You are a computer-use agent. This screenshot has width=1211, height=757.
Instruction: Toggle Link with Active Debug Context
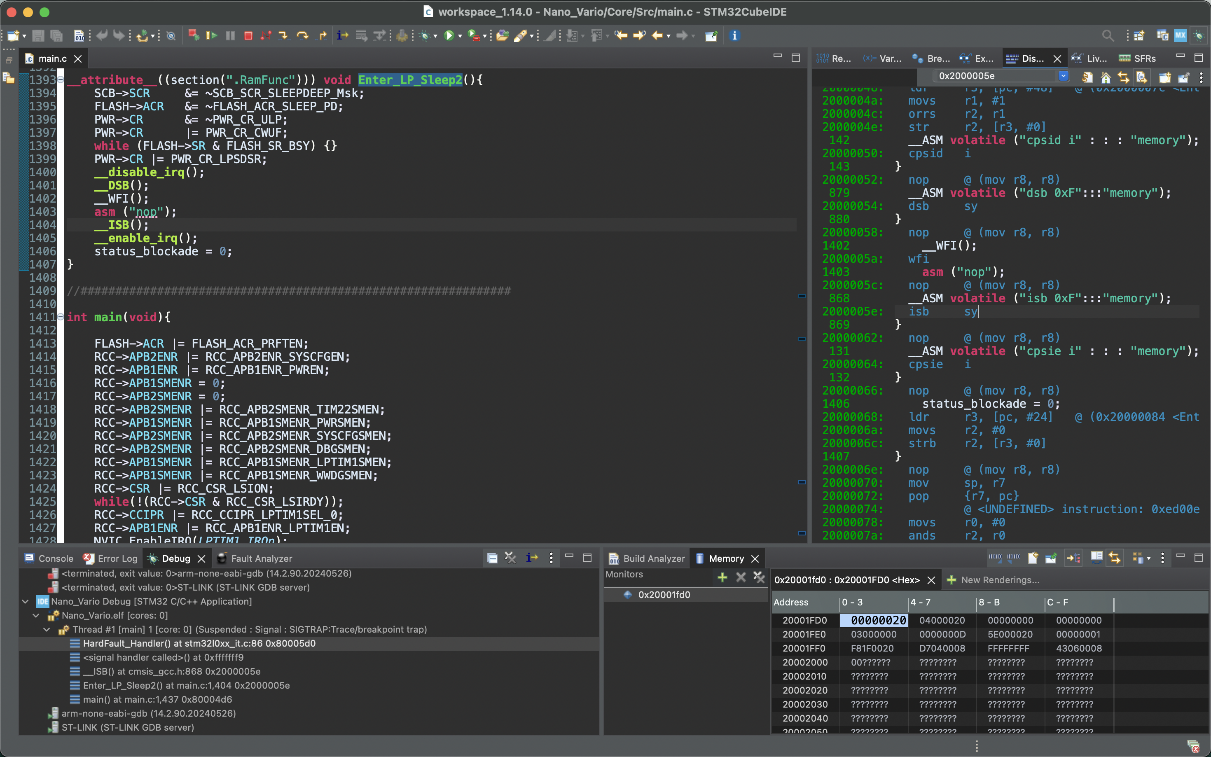click(x=1123, y=77)
